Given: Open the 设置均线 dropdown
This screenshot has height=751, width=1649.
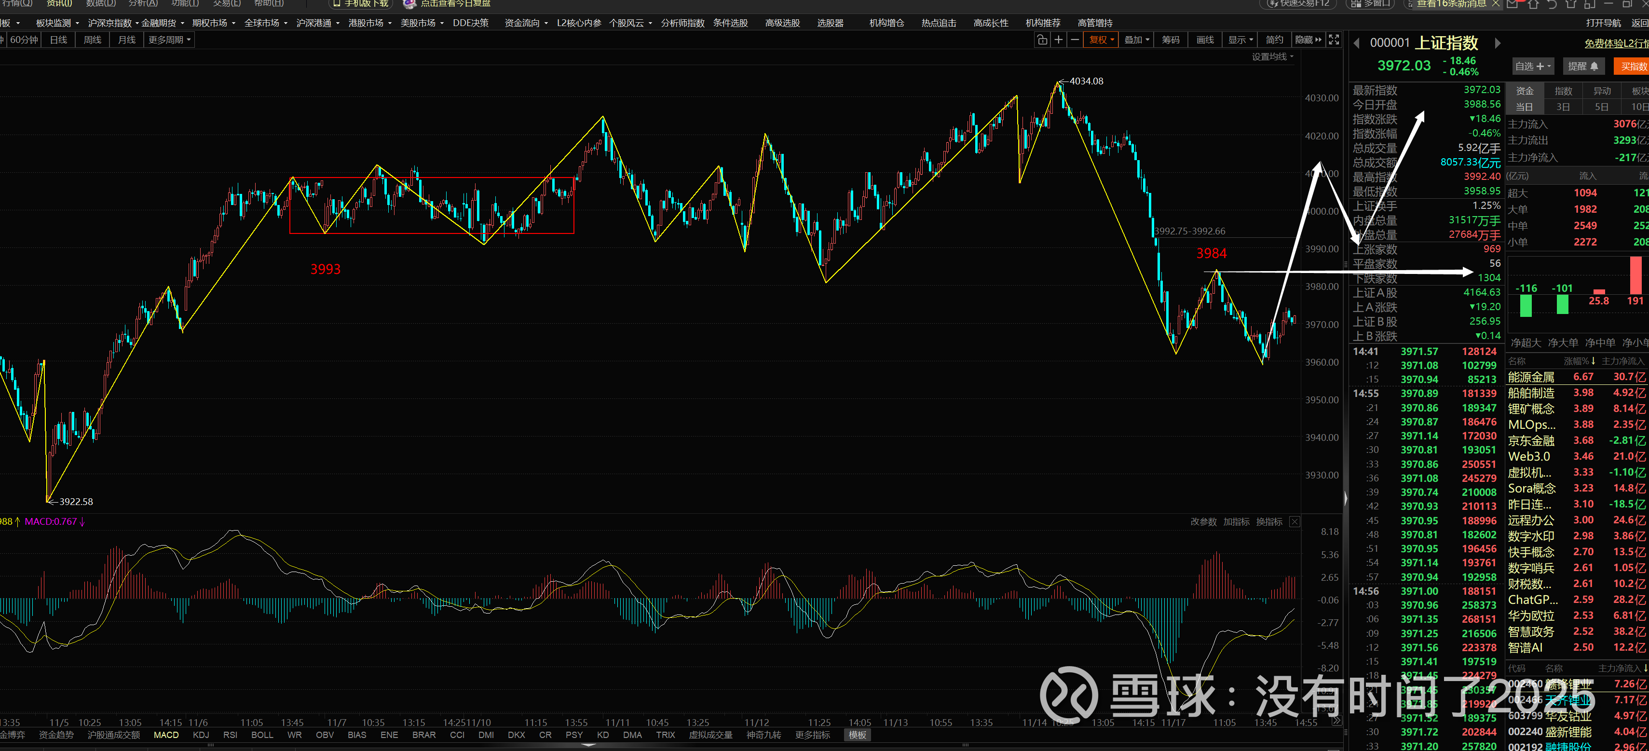Looking at the screenshot, I should click(x=1273, y=57).
